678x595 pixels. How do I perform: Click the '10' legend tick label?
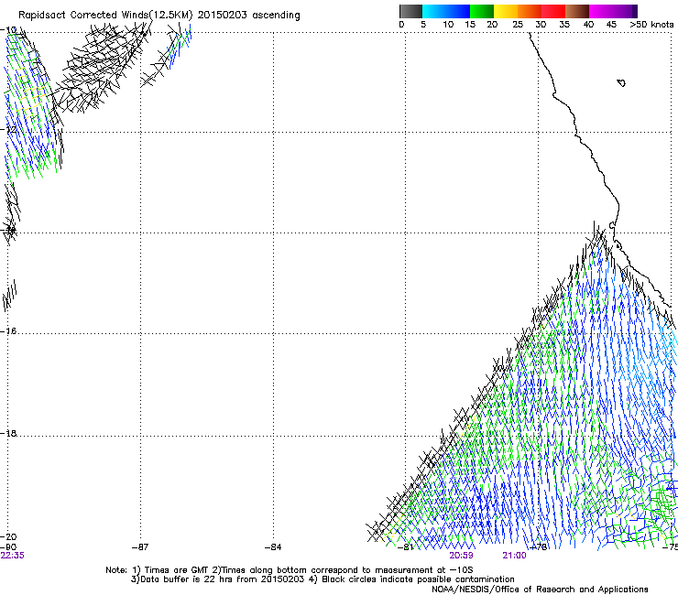point(448,25)
